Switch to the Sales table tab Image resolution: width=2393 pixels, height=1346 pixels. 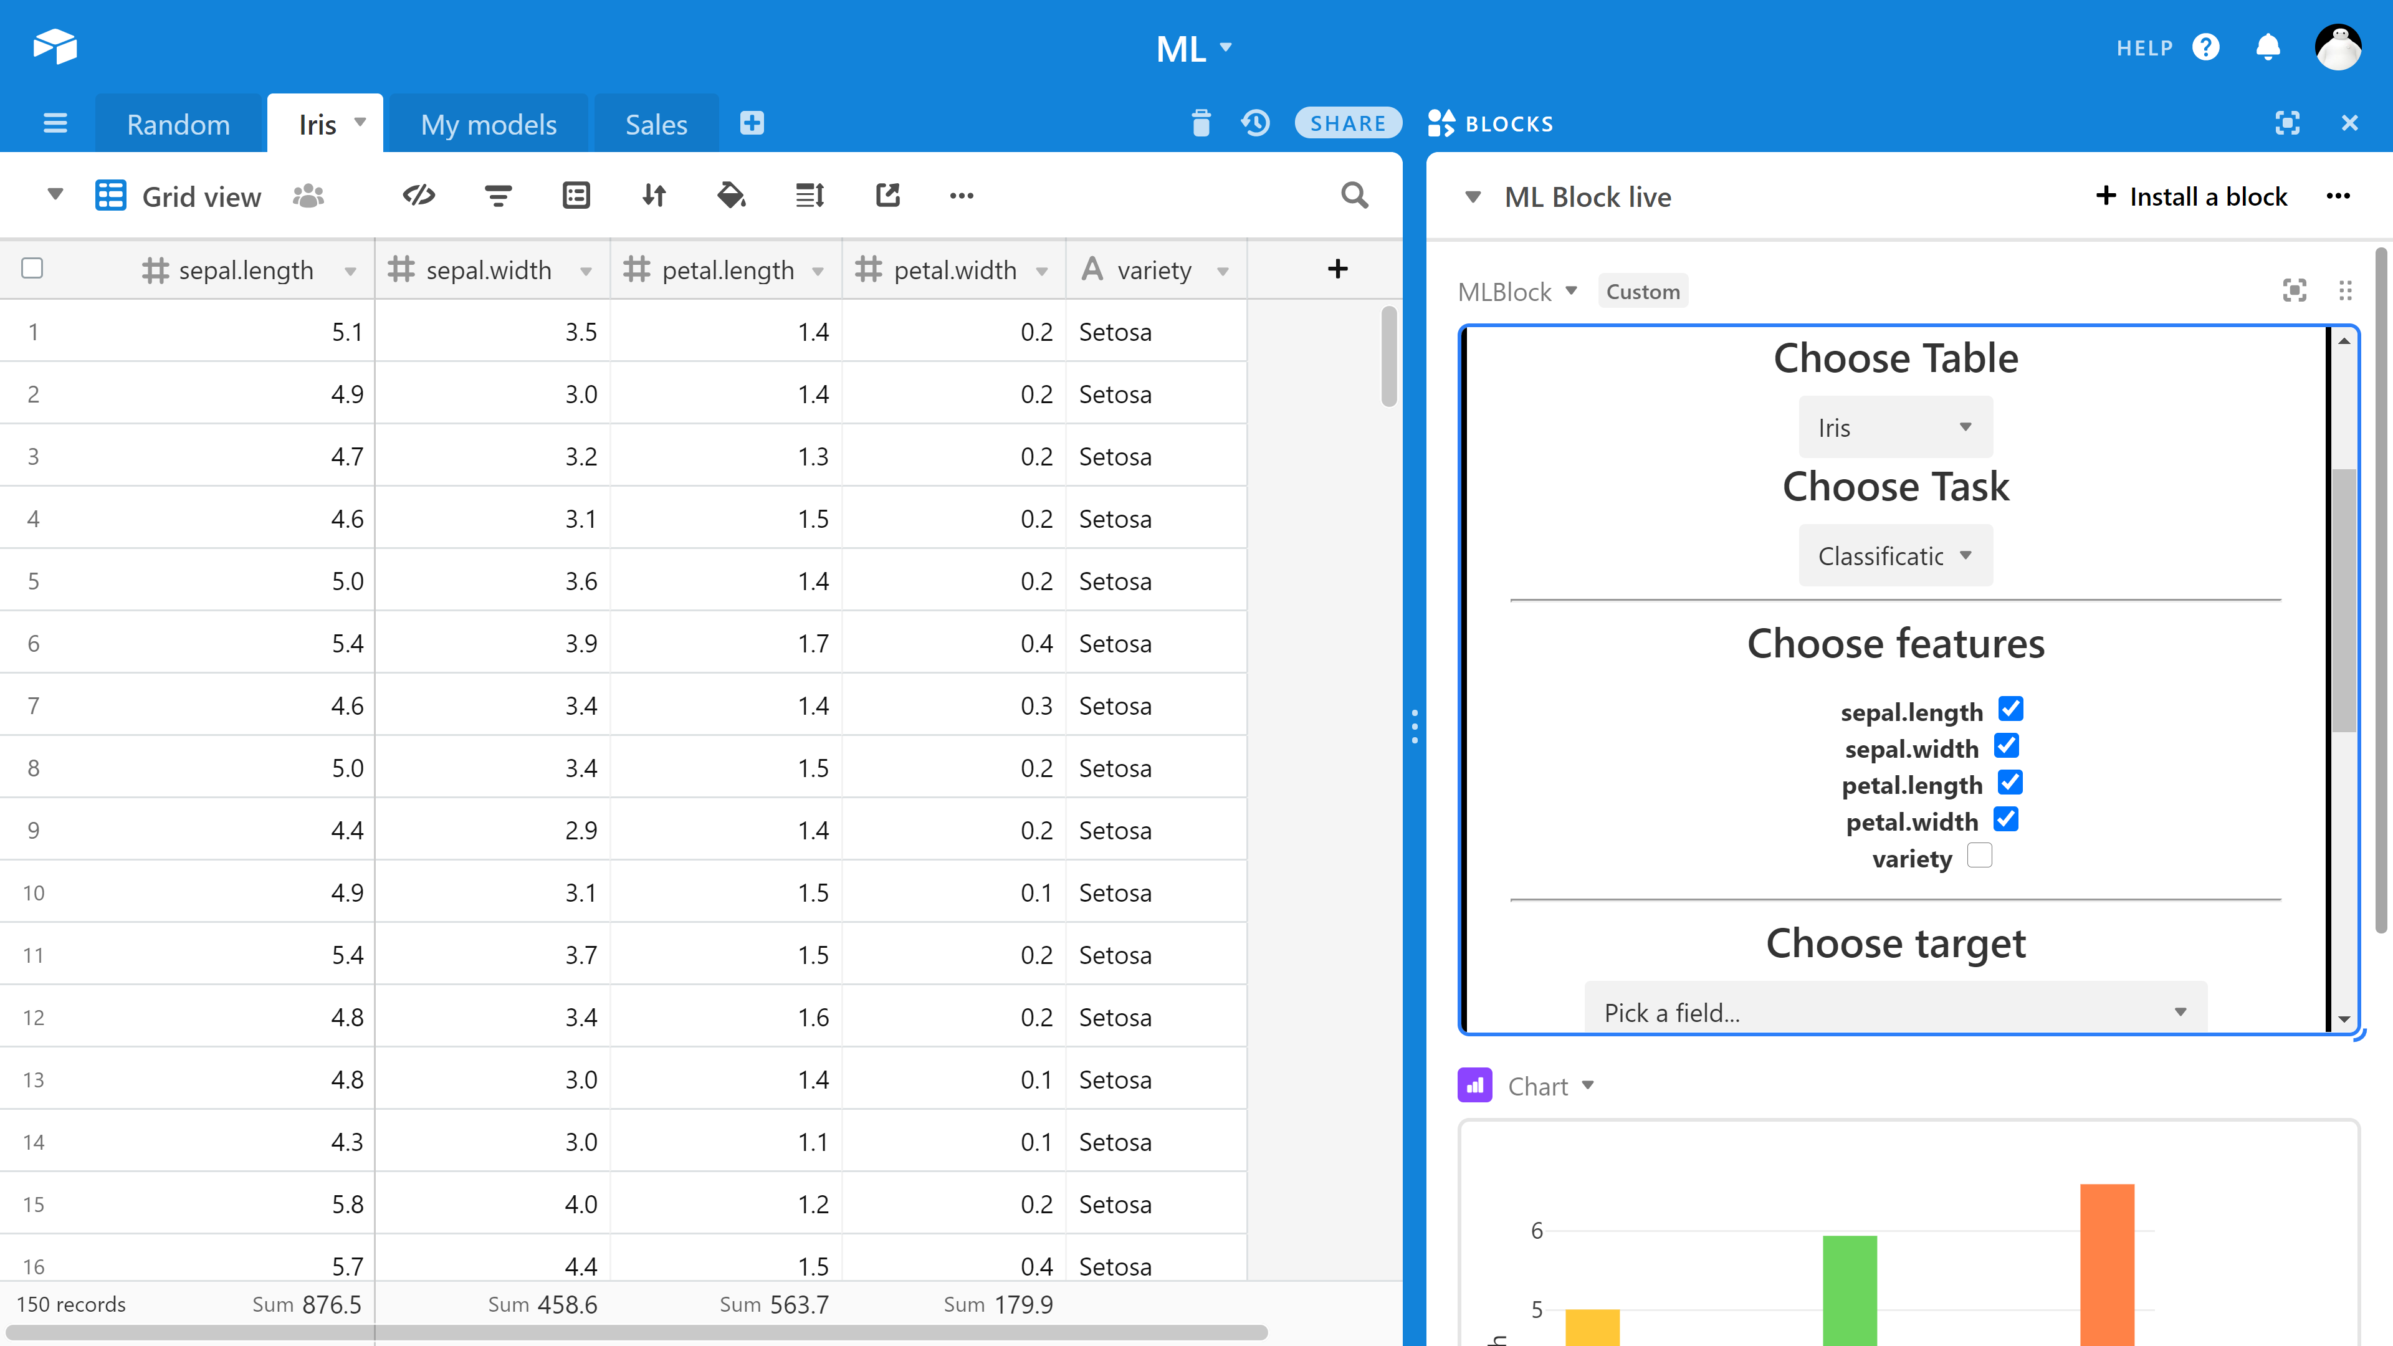(656, 125)
